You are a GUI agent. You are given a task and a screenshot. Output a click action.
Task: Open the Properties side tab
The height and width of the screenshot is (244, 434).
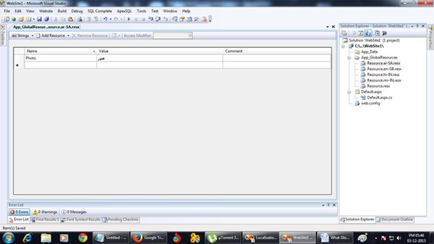pyautogui.click(x=431, y=37)
